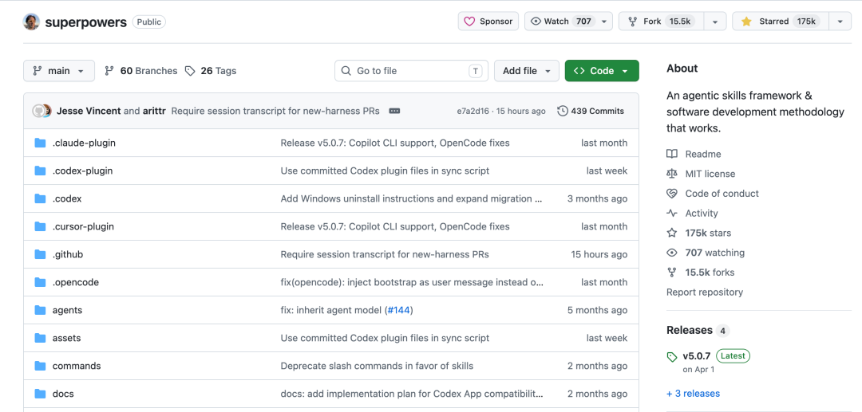This screenshot has width=862, height=412.
Task: Open the Readme link in About
Action: tap(703, 154)
